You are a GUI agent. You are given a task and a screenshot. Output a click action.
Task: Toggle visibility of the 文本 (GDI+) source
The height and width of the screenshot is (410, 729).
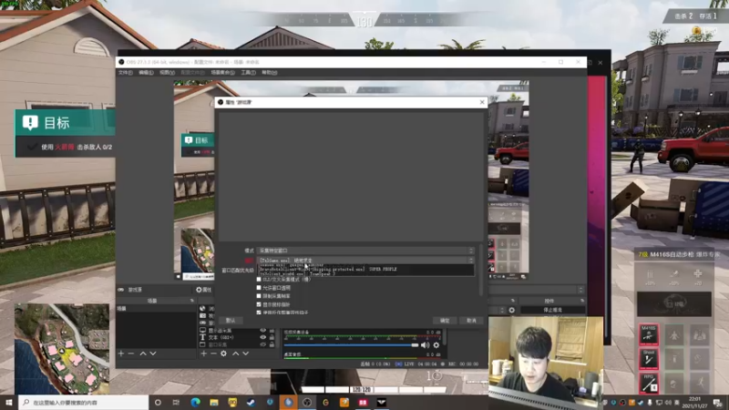point(262,337)
